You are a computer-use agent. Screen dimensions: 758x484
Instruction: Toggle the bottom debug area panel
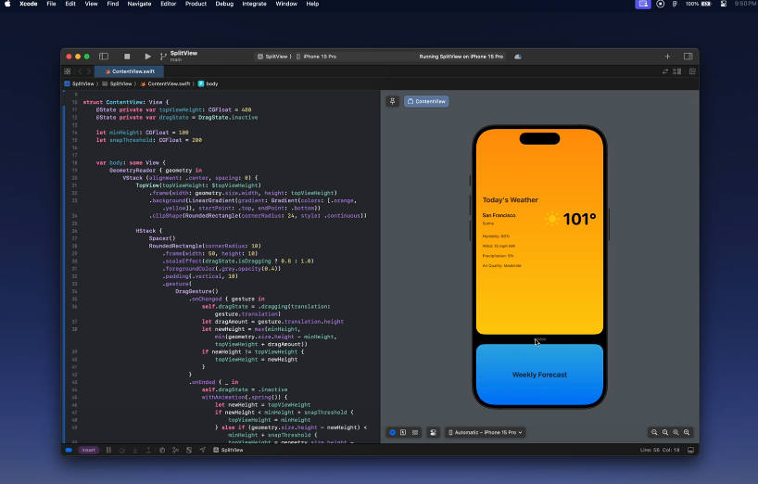click(690, 450)
